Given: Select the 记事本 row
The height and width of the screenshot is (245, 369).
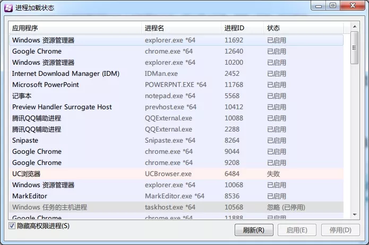Looking at the screenshot, I should (x=176, y=96).
